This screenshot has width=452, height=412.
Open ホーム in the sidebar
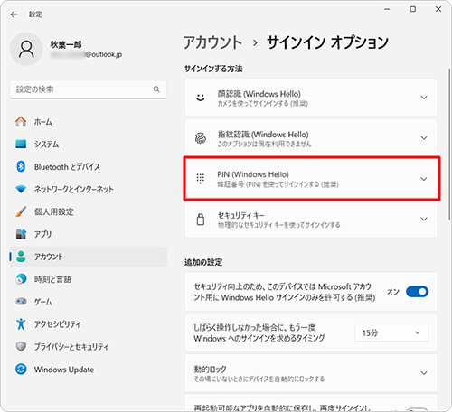coord(89,122)
